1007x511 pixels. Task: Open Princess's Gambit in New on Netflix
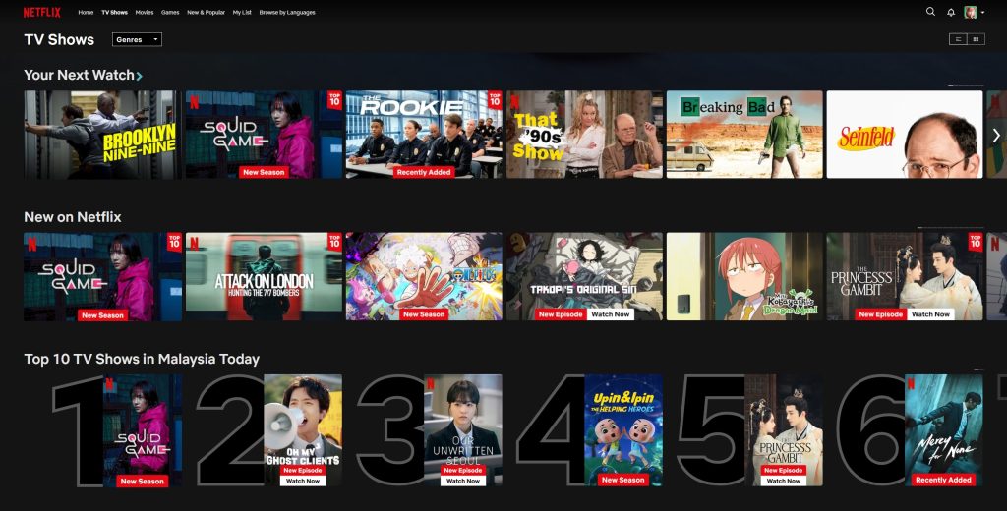click(x=905, y=277)
